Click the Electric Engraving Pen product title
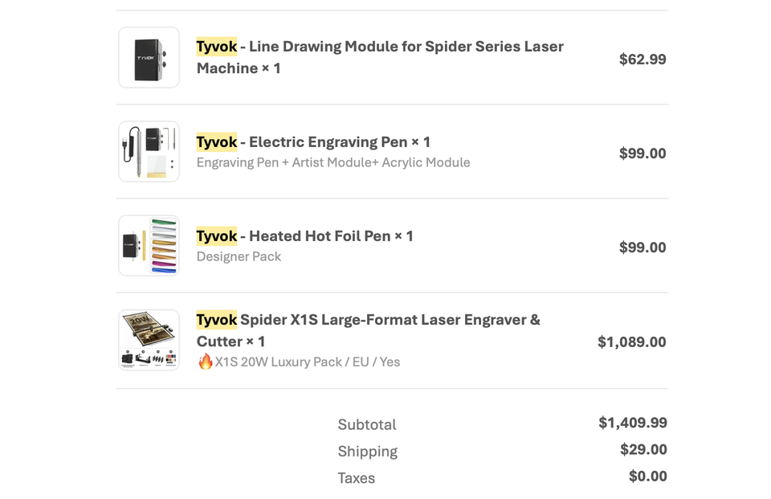The width and height of the screenshot is (771, 499). pyautogui.click(x=313, y=142)
